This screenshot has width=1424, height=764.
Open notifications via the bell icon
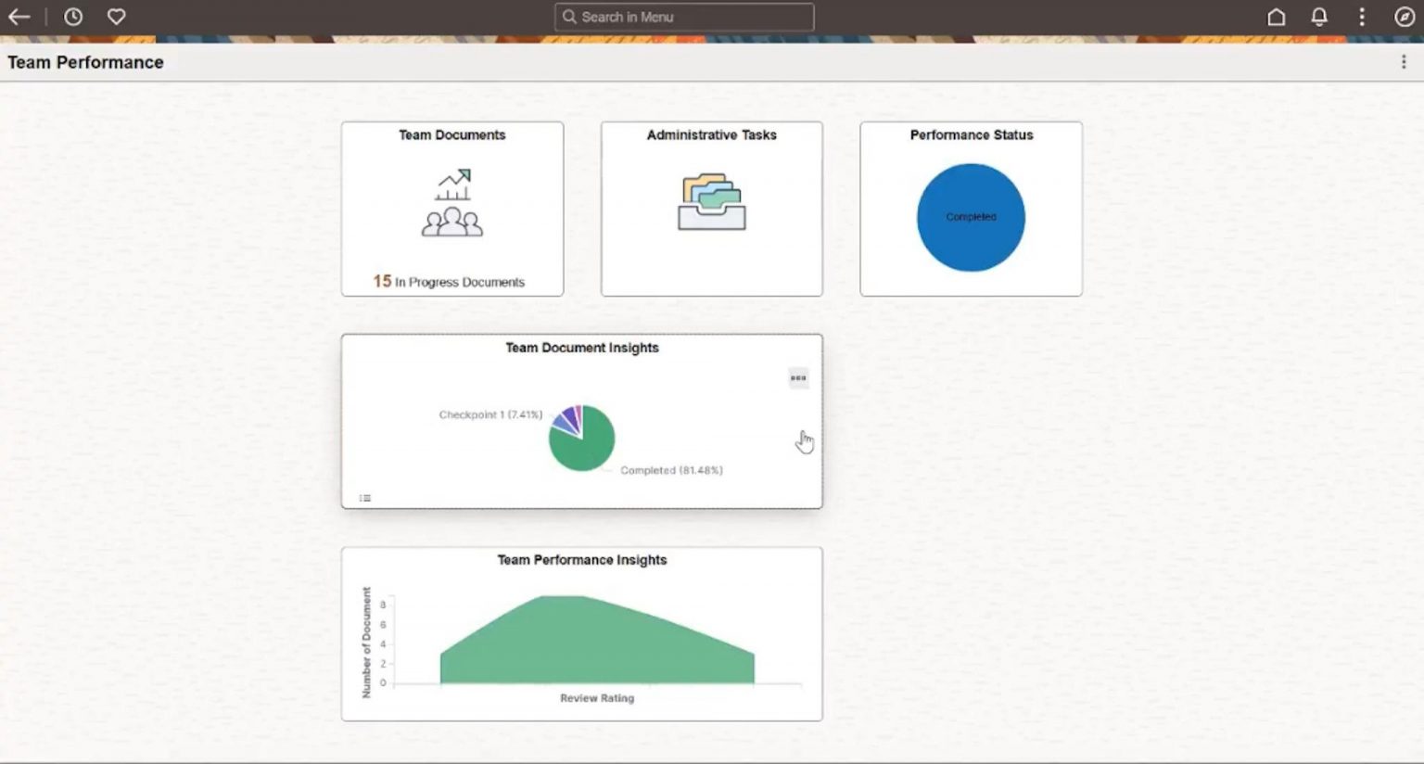point(1318,17)
